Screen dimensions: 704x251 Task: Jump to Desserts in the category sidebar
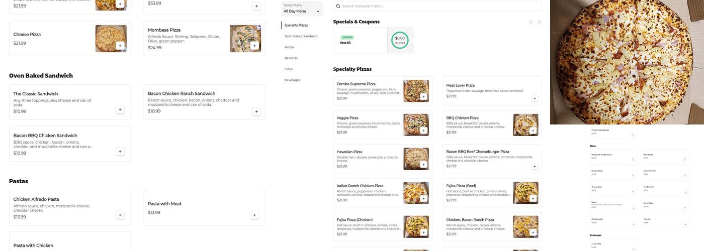[291, 58]
